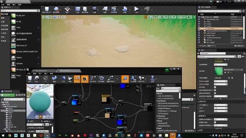
Task: Open the landscape material M_Ground_RVT dropdown
Action: point(233,70)
